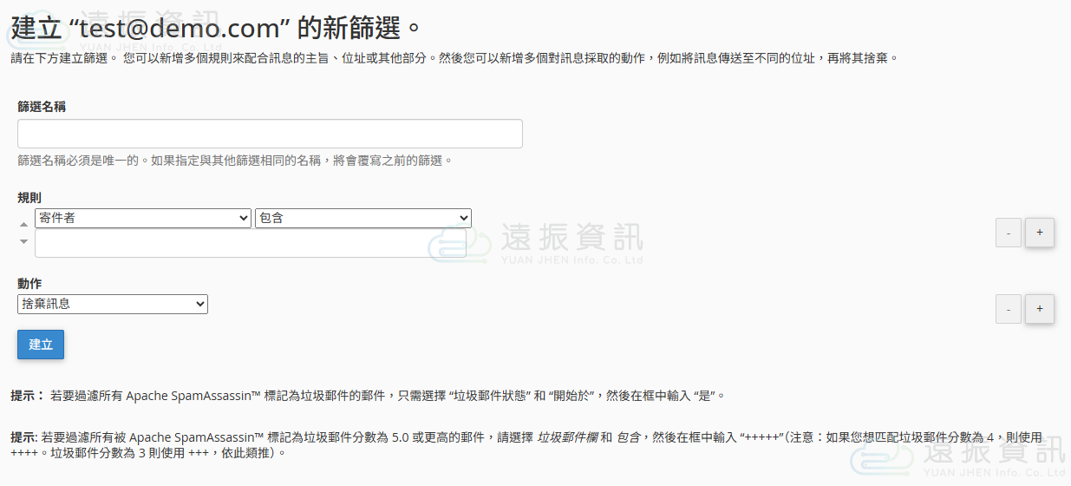Screen dimensions: 1071x486
Task: Open the 寄件者 rule field dropdown
Action: 143,219
